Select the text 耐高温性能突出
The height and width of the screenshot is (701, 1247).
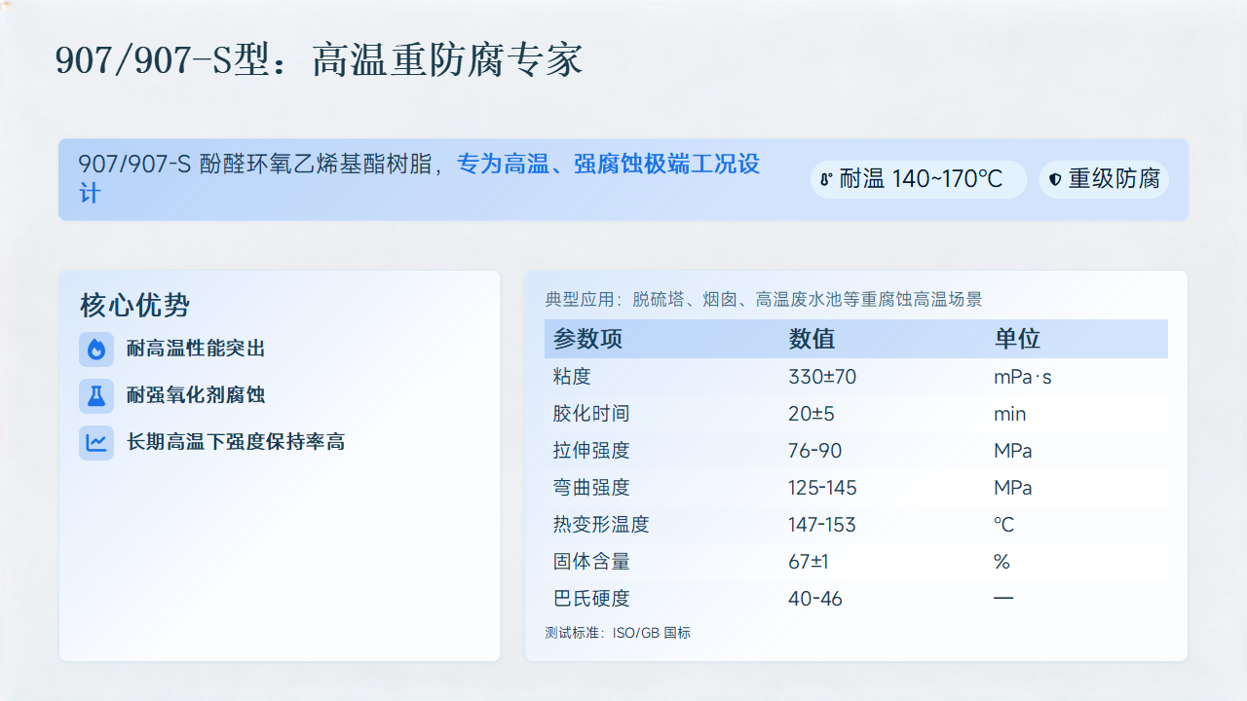(x=196, y=349)
